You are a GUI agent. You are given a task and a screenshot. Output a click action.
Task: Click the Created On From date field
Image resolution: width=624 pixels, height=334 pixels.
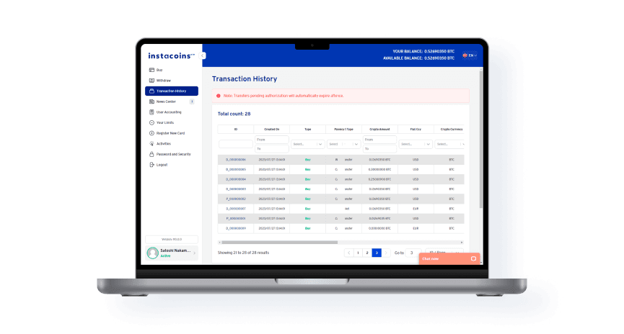click(x=271, y=140)
